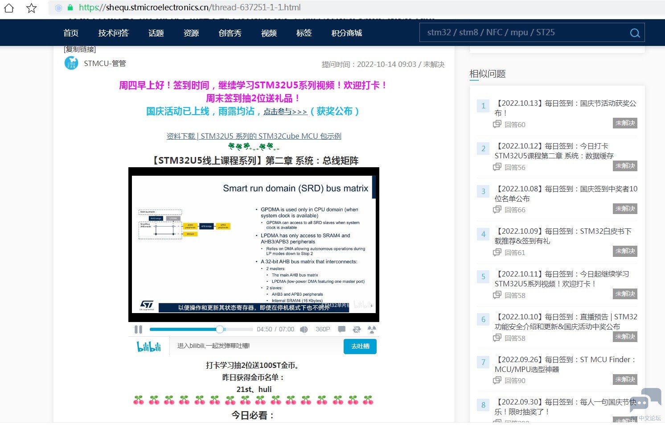Click the danmaku input text field
Screen dimensions: 665x425
[256, 346]
